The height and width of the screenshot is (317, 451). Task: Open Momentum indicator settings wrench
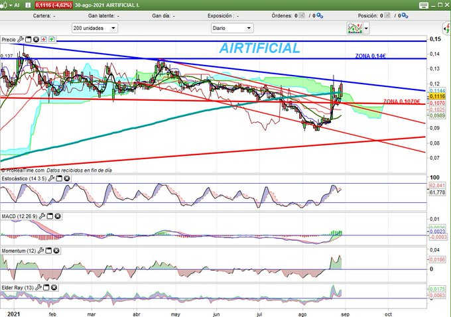[41, 251]
